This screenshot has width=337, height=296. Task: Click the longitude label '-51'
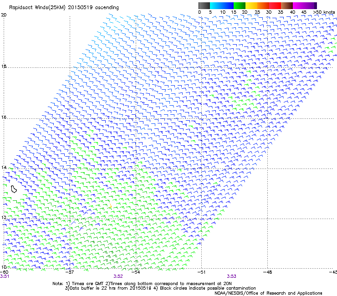click(x=201, y=272)
